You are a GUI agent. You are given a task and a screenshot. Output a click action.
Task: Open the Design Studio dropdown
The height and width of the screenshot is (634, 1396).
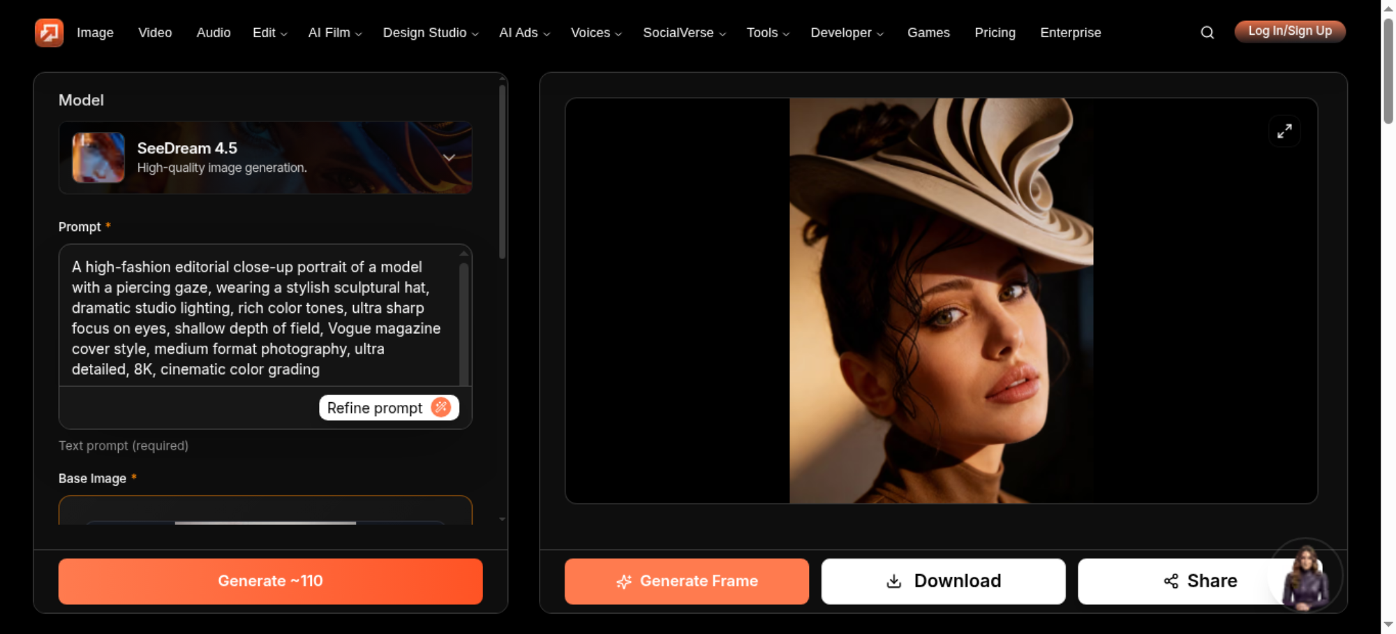point(431,32)
